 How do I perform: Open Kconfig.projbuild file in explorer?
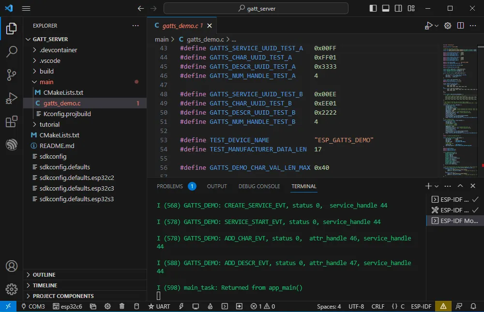67,114
